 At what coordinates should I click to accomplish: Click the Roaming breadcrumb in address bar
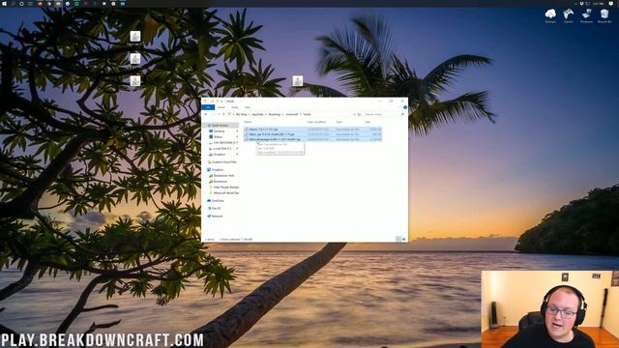[x=275, y=114]
